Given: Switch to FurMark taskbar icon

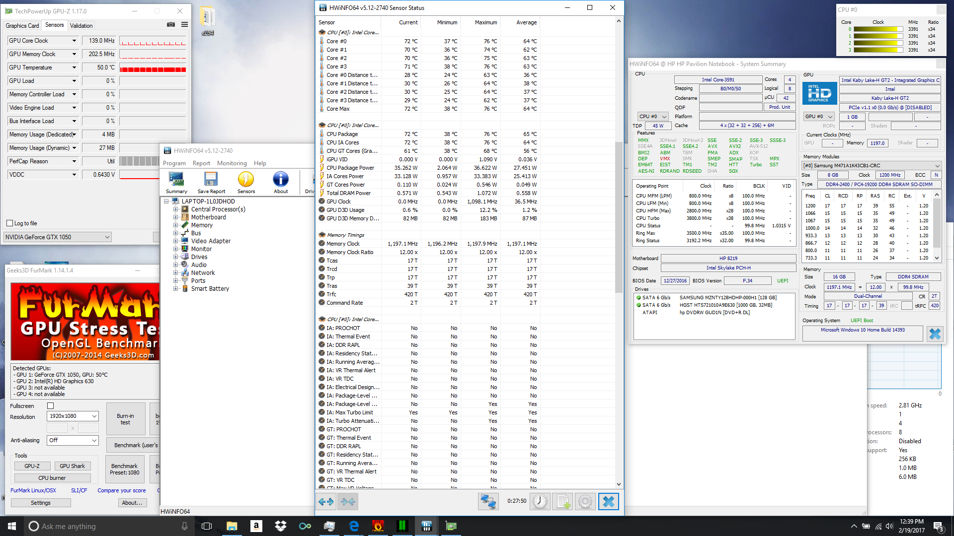Looking at the screenshot, I should click(x=378, y=526).
